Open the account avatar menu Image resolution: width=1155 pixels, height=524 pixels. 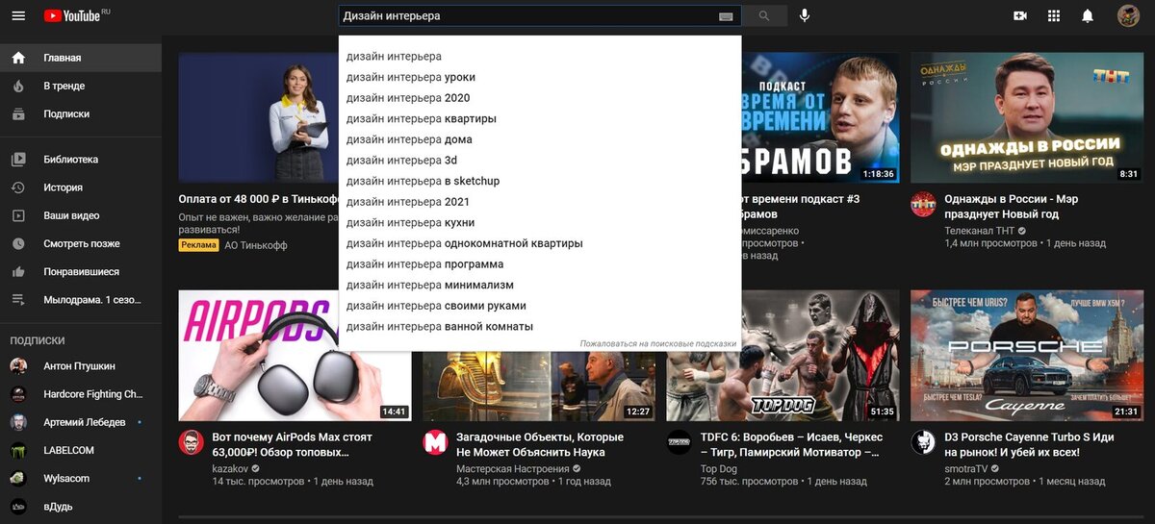[x=1128, y=15]
